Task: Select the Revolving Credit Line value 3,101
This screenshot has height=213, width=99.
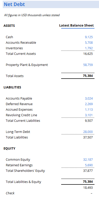Action: [89, 115]
